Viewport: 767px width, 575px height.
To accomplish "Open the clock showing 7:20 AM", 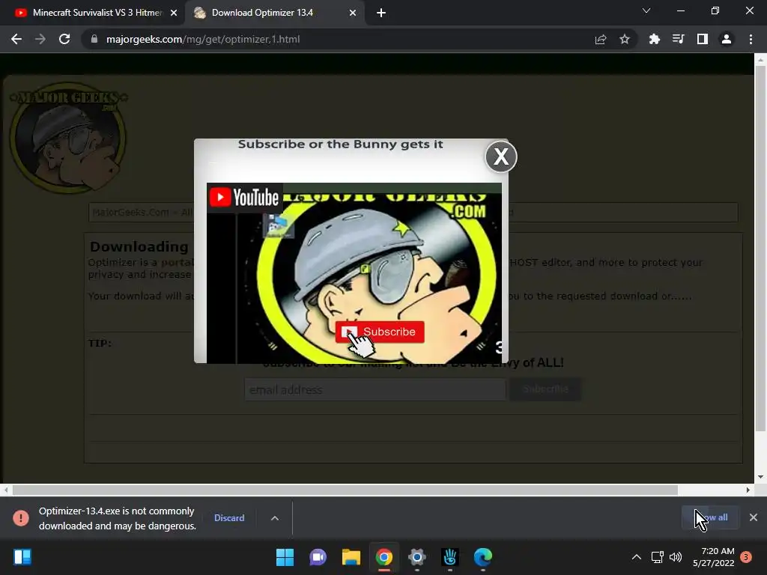I will point(714,557).
